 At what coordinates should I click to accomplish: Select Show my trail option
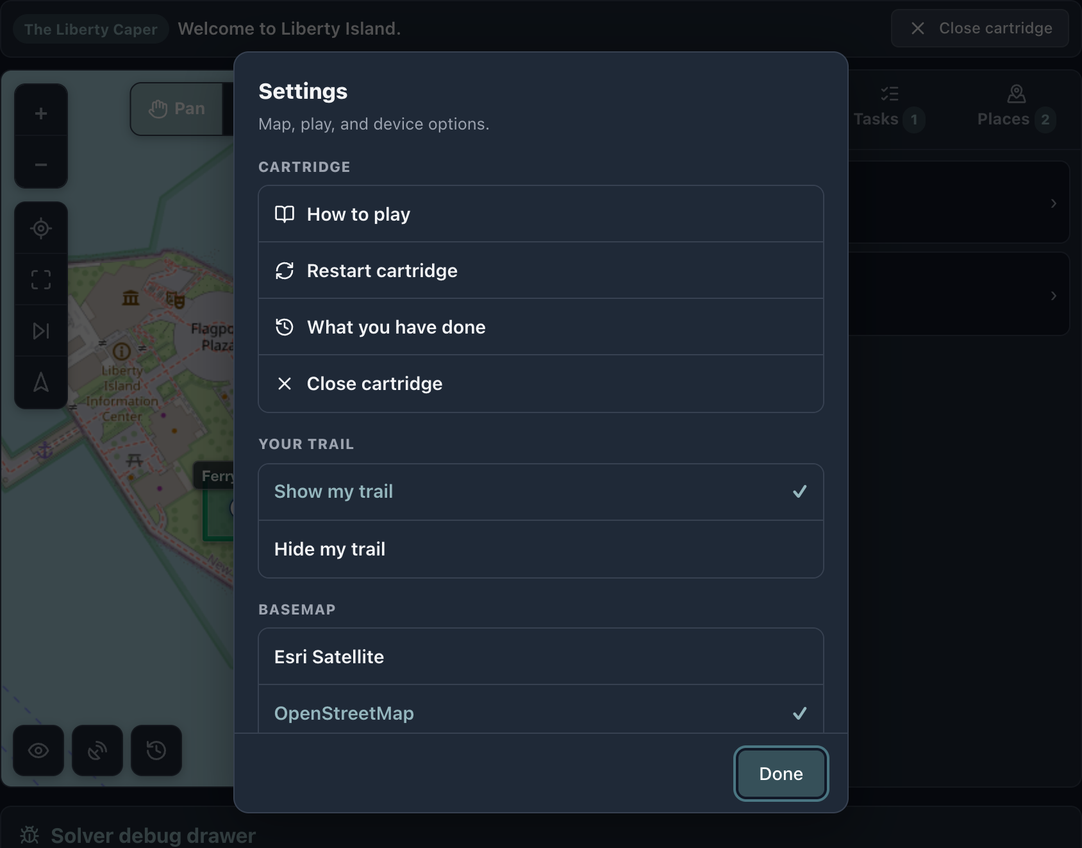[x=541, y=492]
